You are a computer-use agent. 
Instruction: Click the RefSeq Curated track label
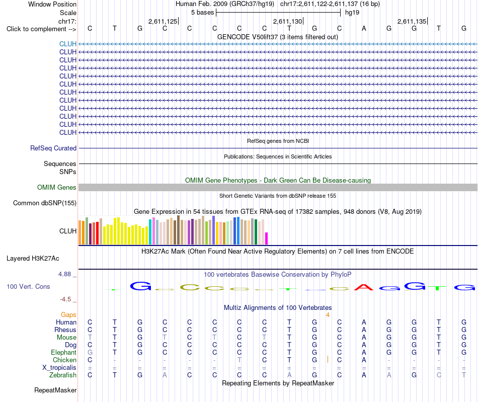pos(53,148)
